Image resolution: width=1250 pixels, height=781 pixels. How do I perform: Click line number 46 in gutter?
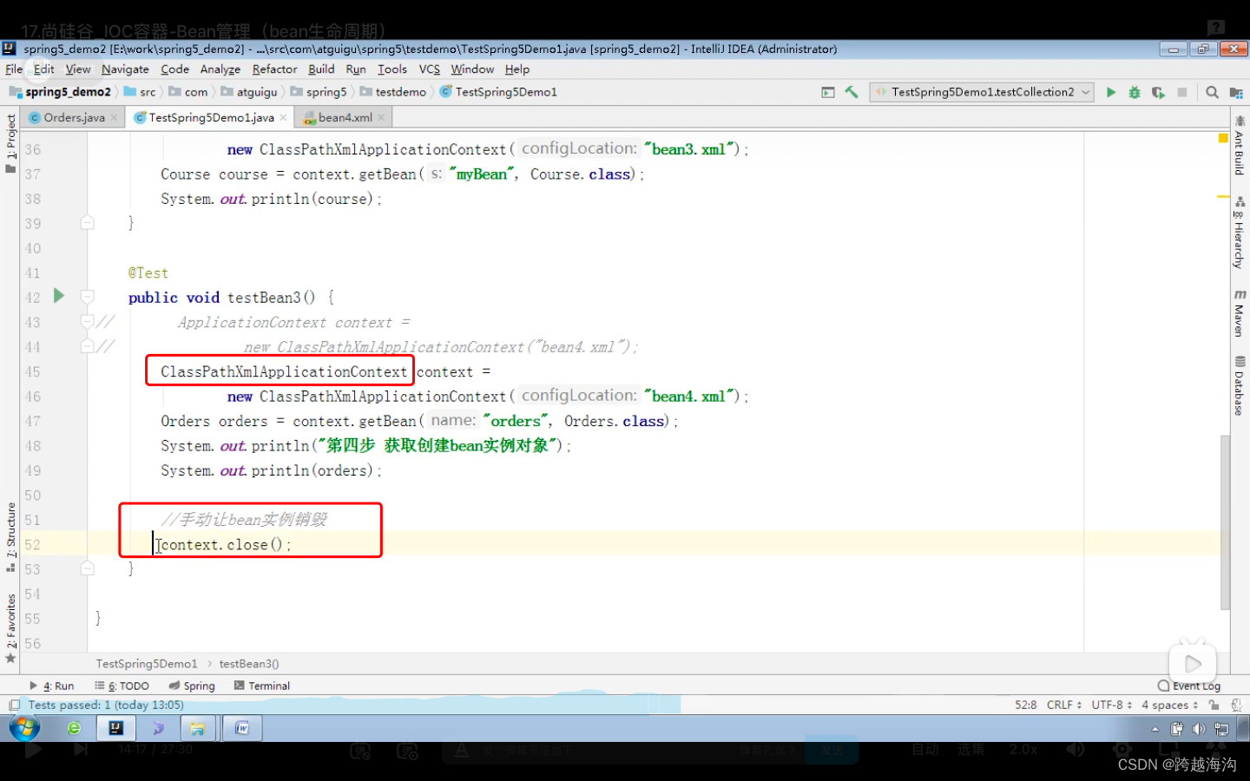point(32,397)
